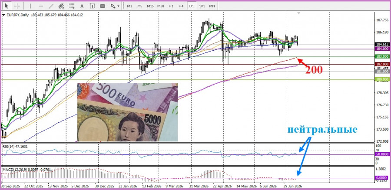The image size is (391, 190).
Task: Click the 30 Sep 2025 date label
Action: click(x=10, y=186)
